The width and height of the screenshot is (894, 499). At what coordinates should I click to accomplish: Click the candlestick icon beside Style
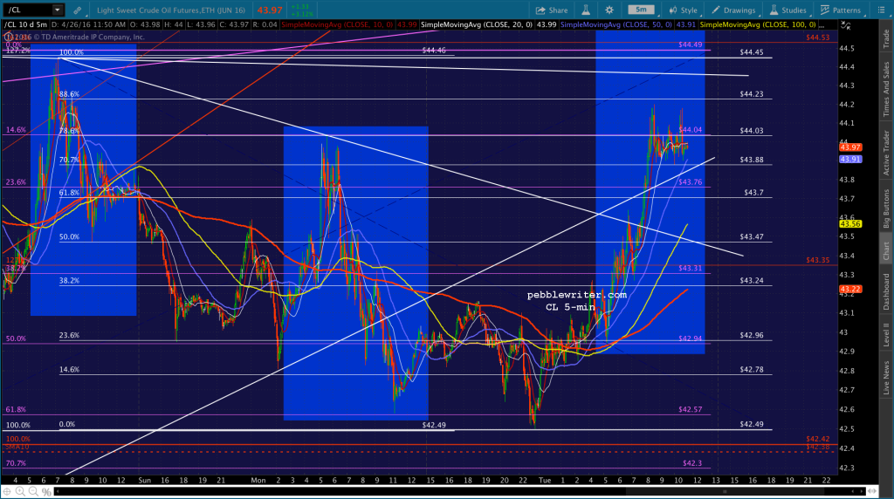click(673, 10)
